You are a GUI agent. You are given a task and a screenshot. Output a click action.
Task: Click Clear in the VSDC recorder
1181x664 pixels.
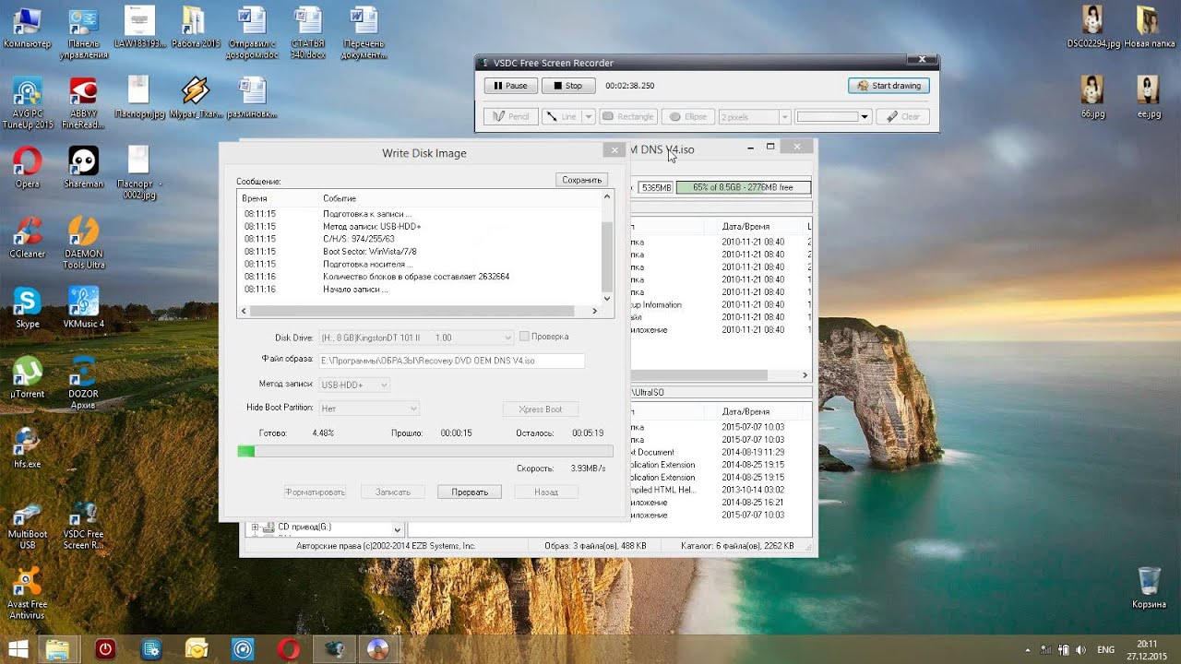point(902,117)
